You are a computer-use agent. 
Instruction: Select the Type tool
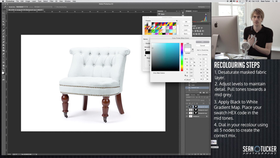pyautogui.click(x=3, y=57)
